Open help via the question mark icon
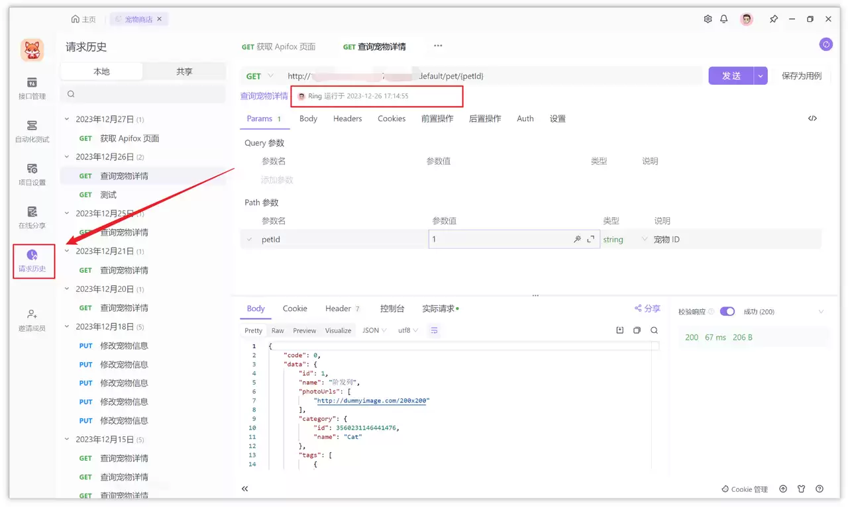The width and height of the screenshot is (848, 507). point(820,489)
